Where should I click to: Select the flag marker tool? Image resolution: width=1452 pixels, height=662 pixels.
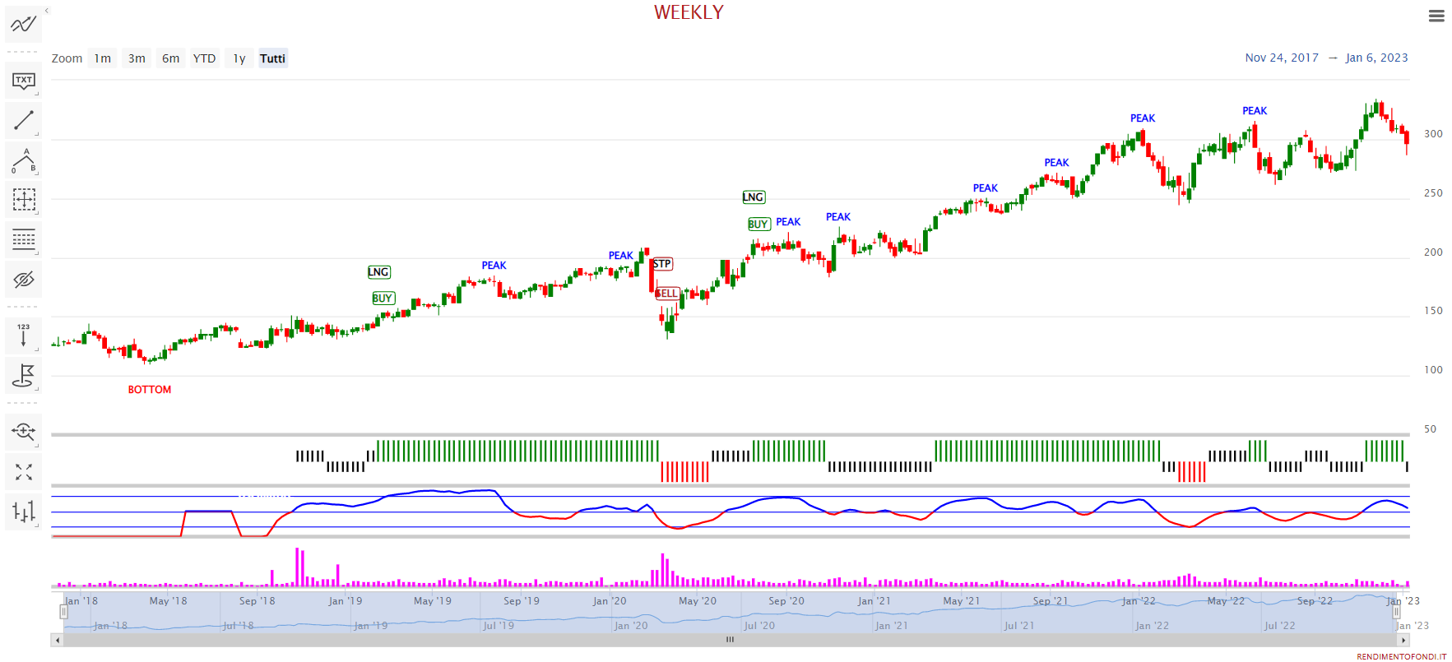(23, 376)
